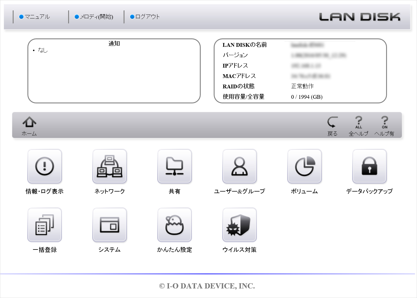The width and height of the screenshot is (417, 298).
Task: Click the 戻る back arrow icon
Action: (x=332, y=122)
